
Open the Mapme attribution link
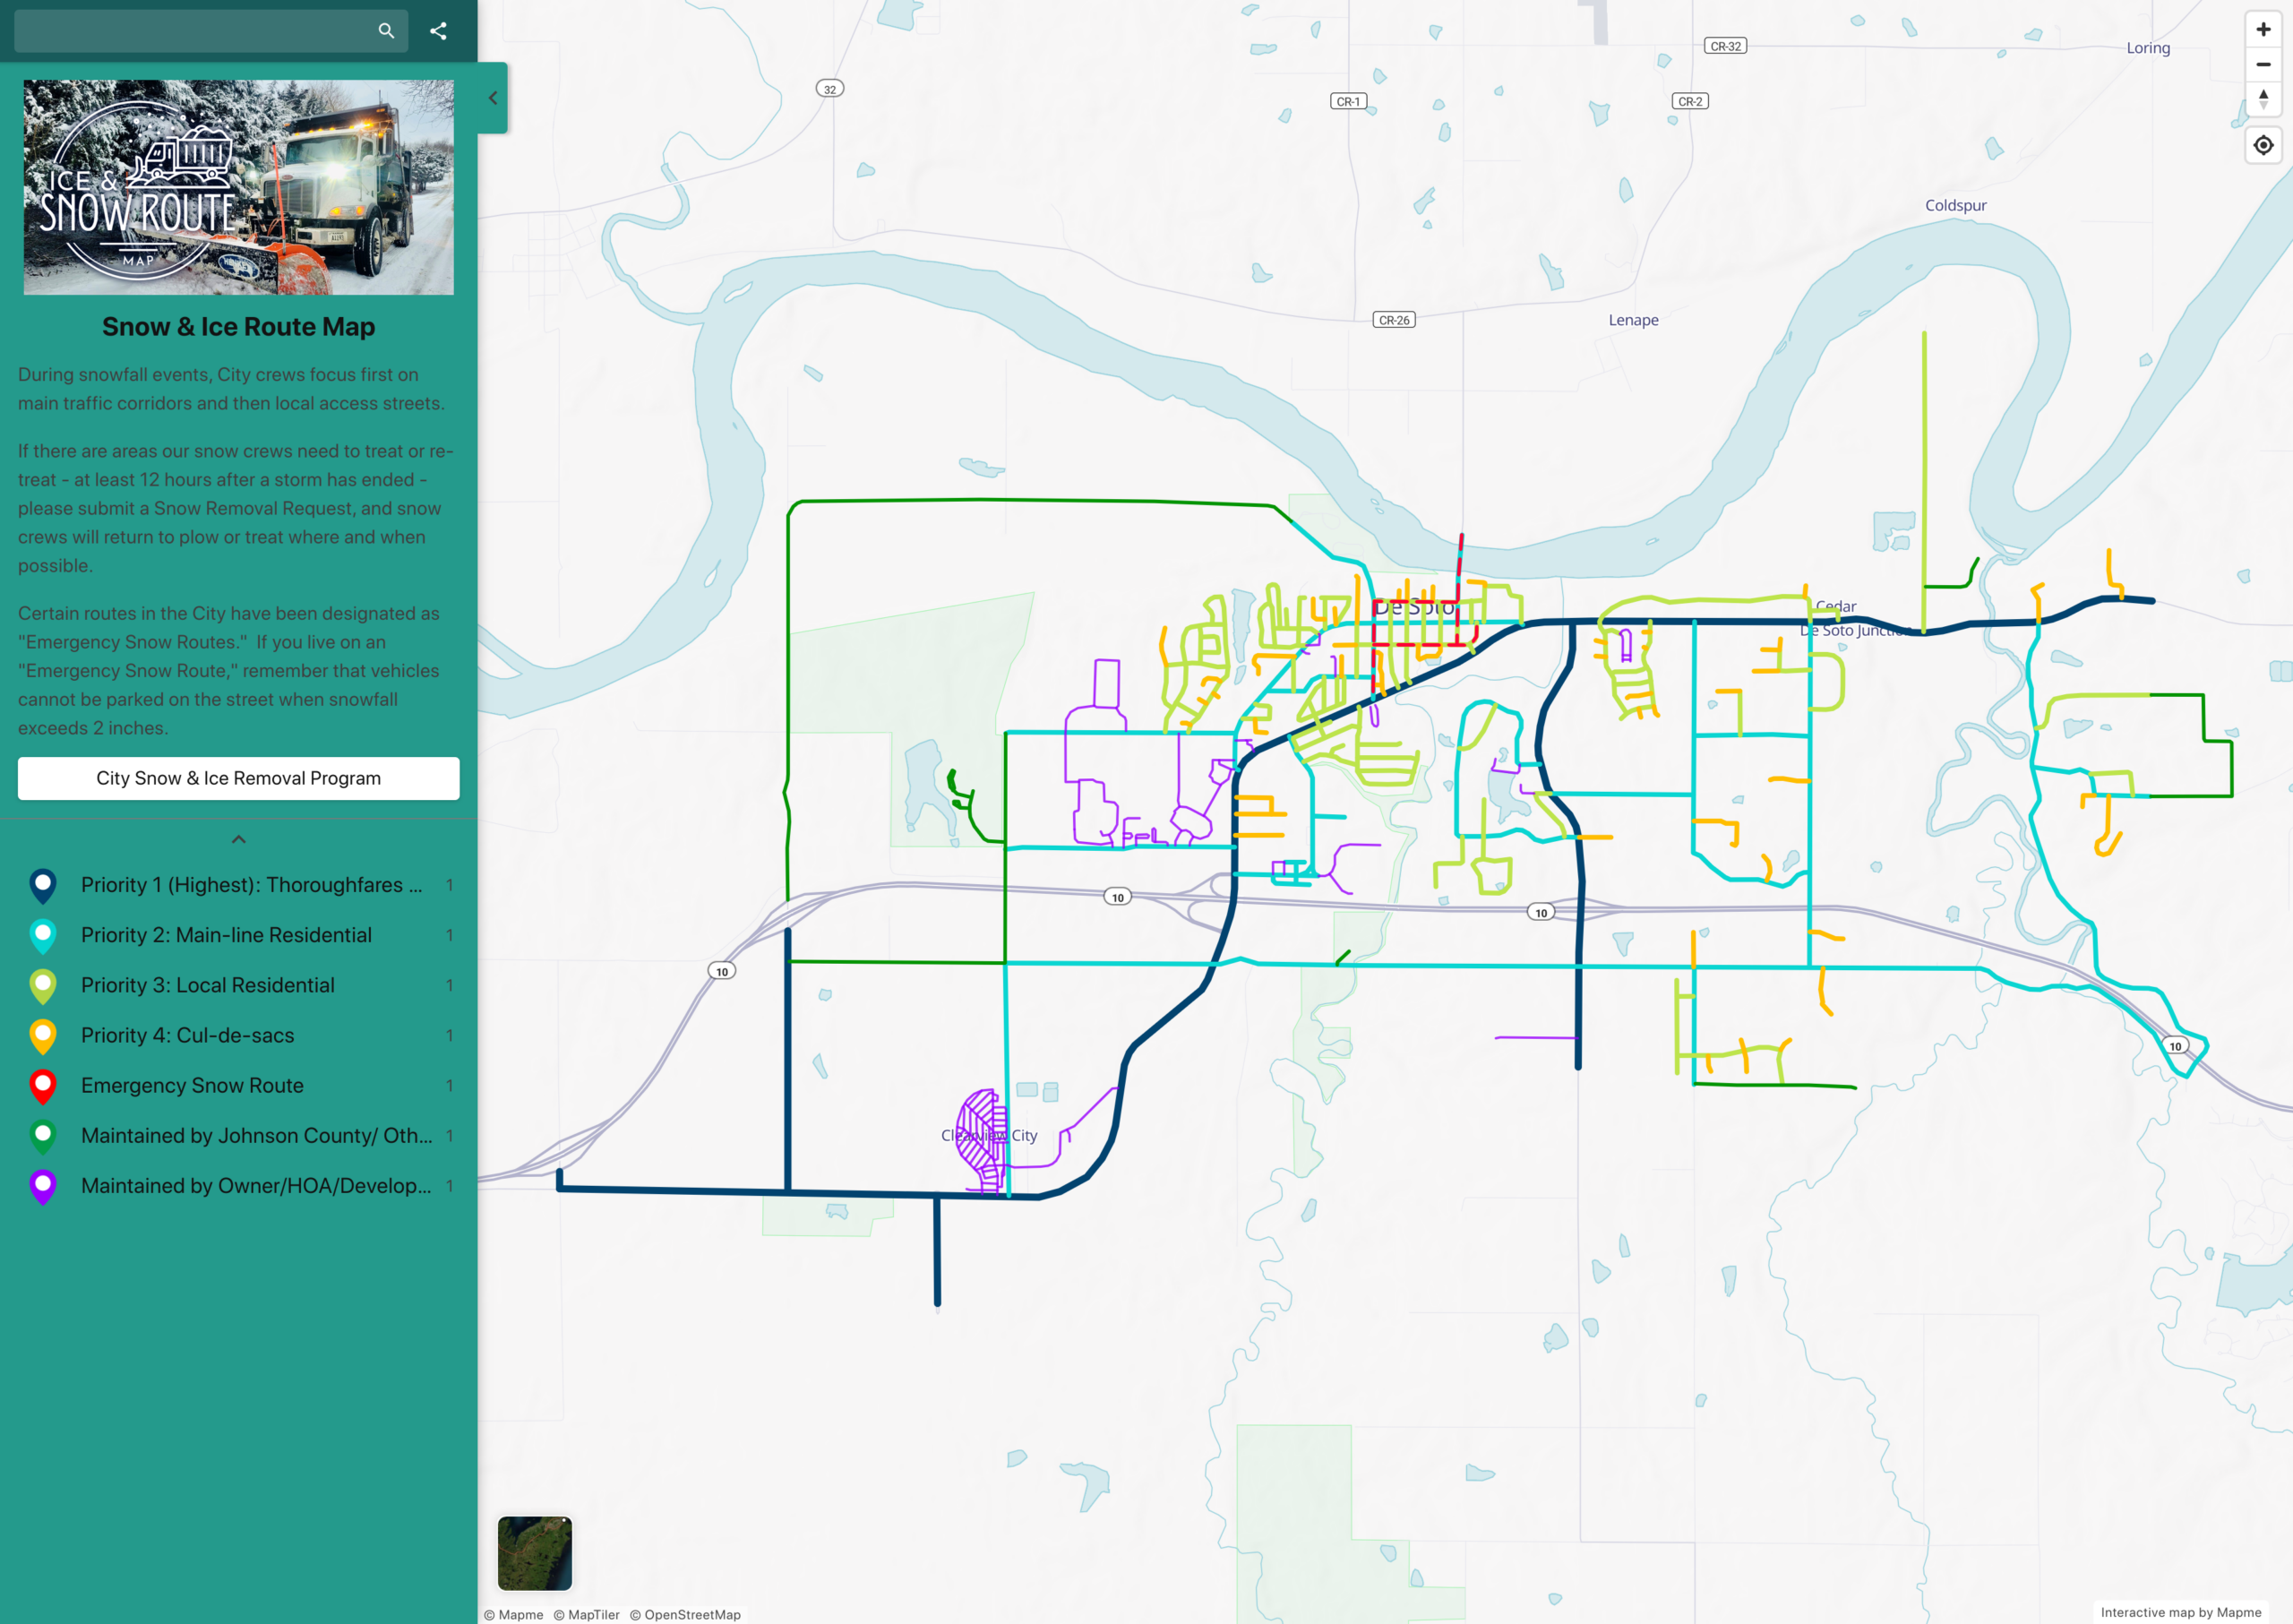pyautogui.click(x=514, y=1614)
